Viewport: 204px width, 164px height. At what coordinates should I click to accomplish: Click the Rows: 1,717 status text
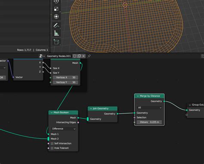click(24, 50)
